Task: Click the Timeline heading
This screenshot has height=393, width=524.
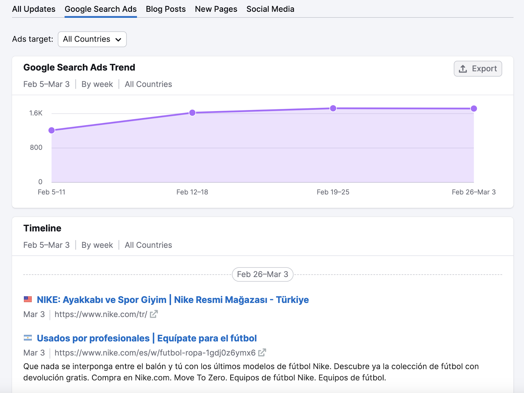Action: 42,228
